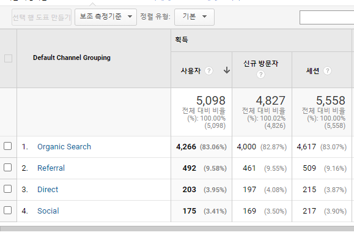Open help icon next to 사용자 column
354x235 pixels.
pos(208,71)
